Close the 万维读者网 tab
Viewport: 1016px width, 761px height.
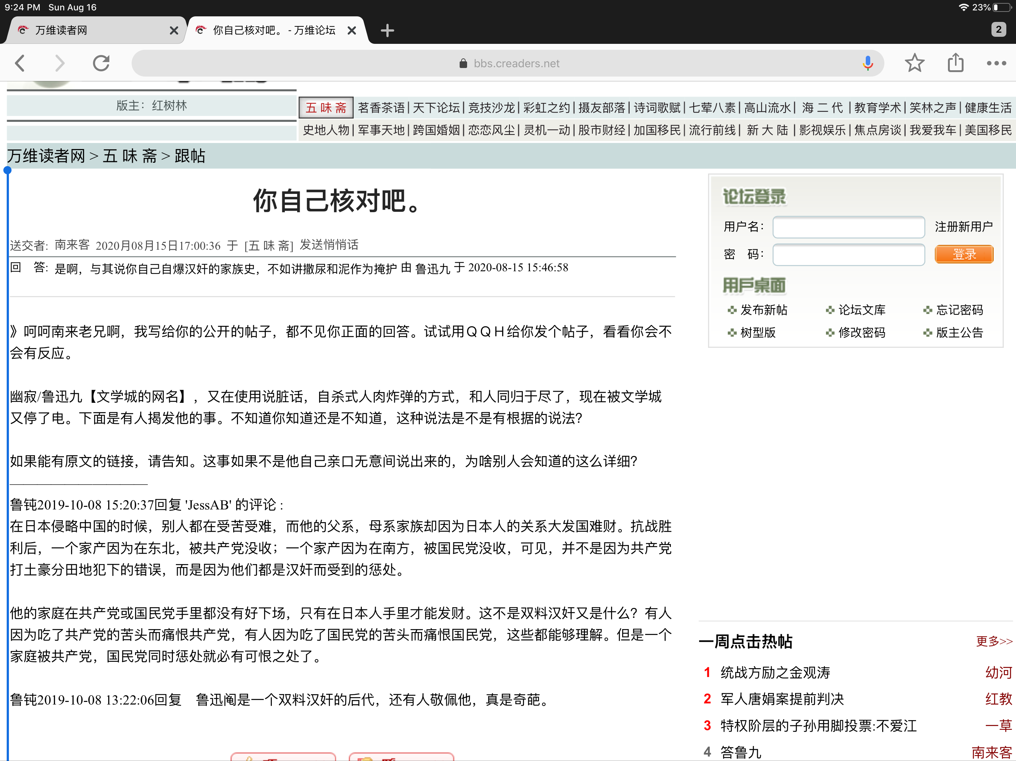(174, 31)
